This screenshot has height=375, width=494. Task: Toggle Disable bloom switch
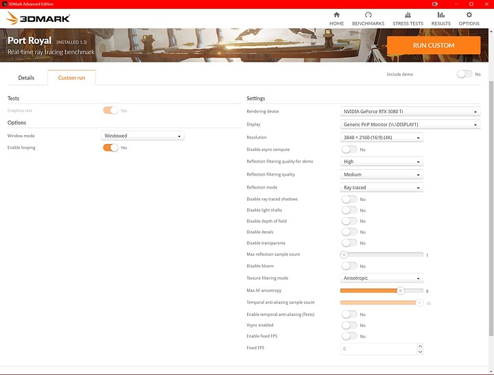[349, 266]
